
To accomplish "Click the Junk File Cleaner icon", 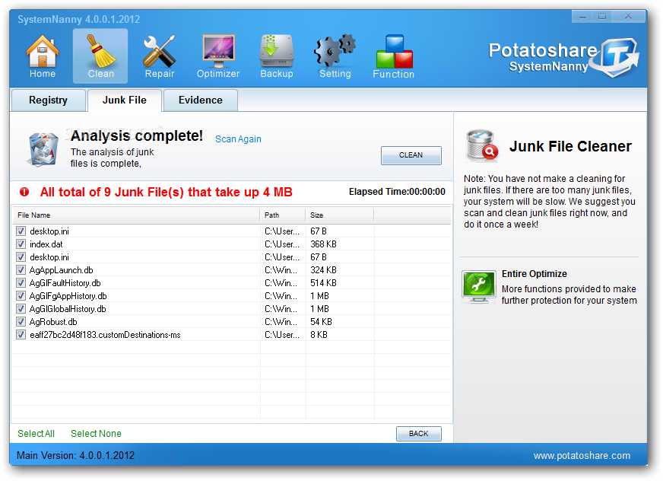I will [x=482, y=145].
